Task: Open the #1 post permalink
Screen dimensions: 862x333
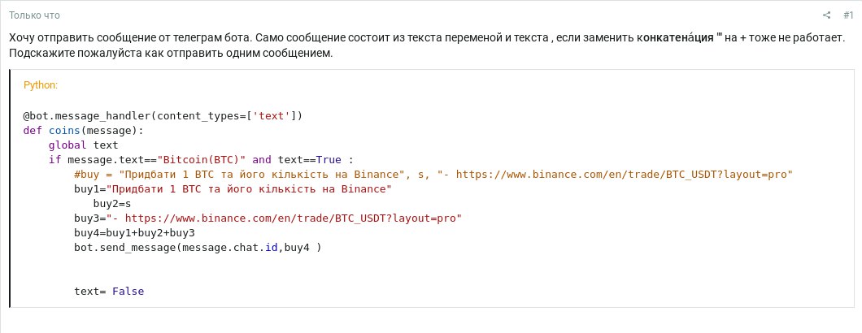Action: click(x=848, y=15)
